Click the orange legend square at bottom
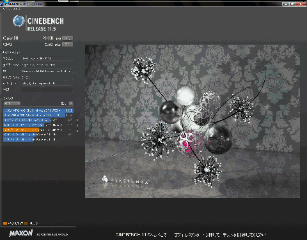This screenshot has width=307, height=240. (5, 223)
